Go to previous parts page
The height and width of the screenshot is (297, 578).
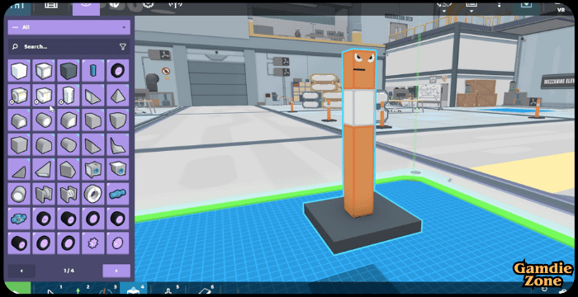(21, 271)
